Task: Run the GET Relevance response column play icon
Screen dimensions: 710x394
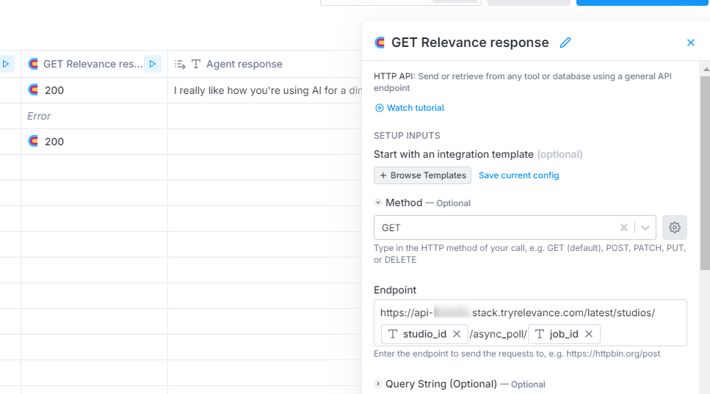Action: 152,64
